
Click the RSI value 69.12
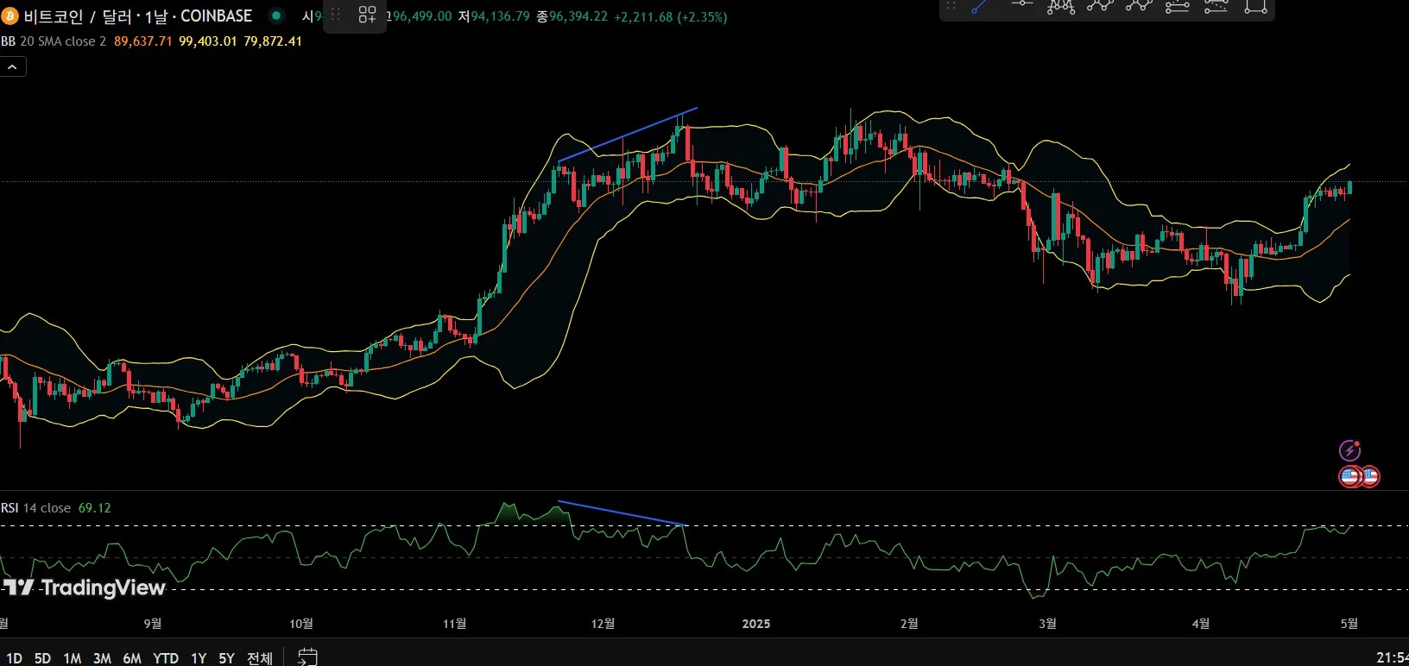point(95,508)
